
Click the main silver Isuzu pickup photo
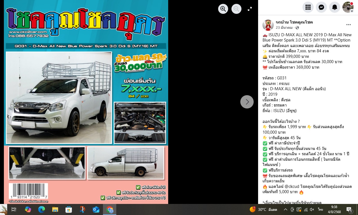pos(59,98)
